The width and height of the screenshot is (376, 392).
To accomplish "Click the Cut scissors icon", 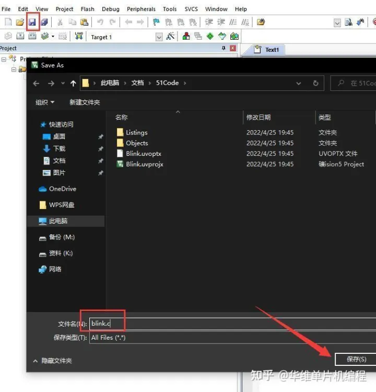I will click(60, 22).
